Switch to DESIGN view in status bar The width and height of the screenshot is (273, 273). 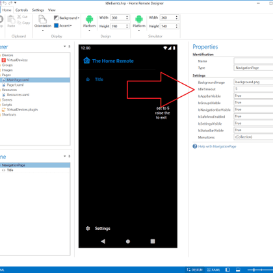tap(195, 270)
